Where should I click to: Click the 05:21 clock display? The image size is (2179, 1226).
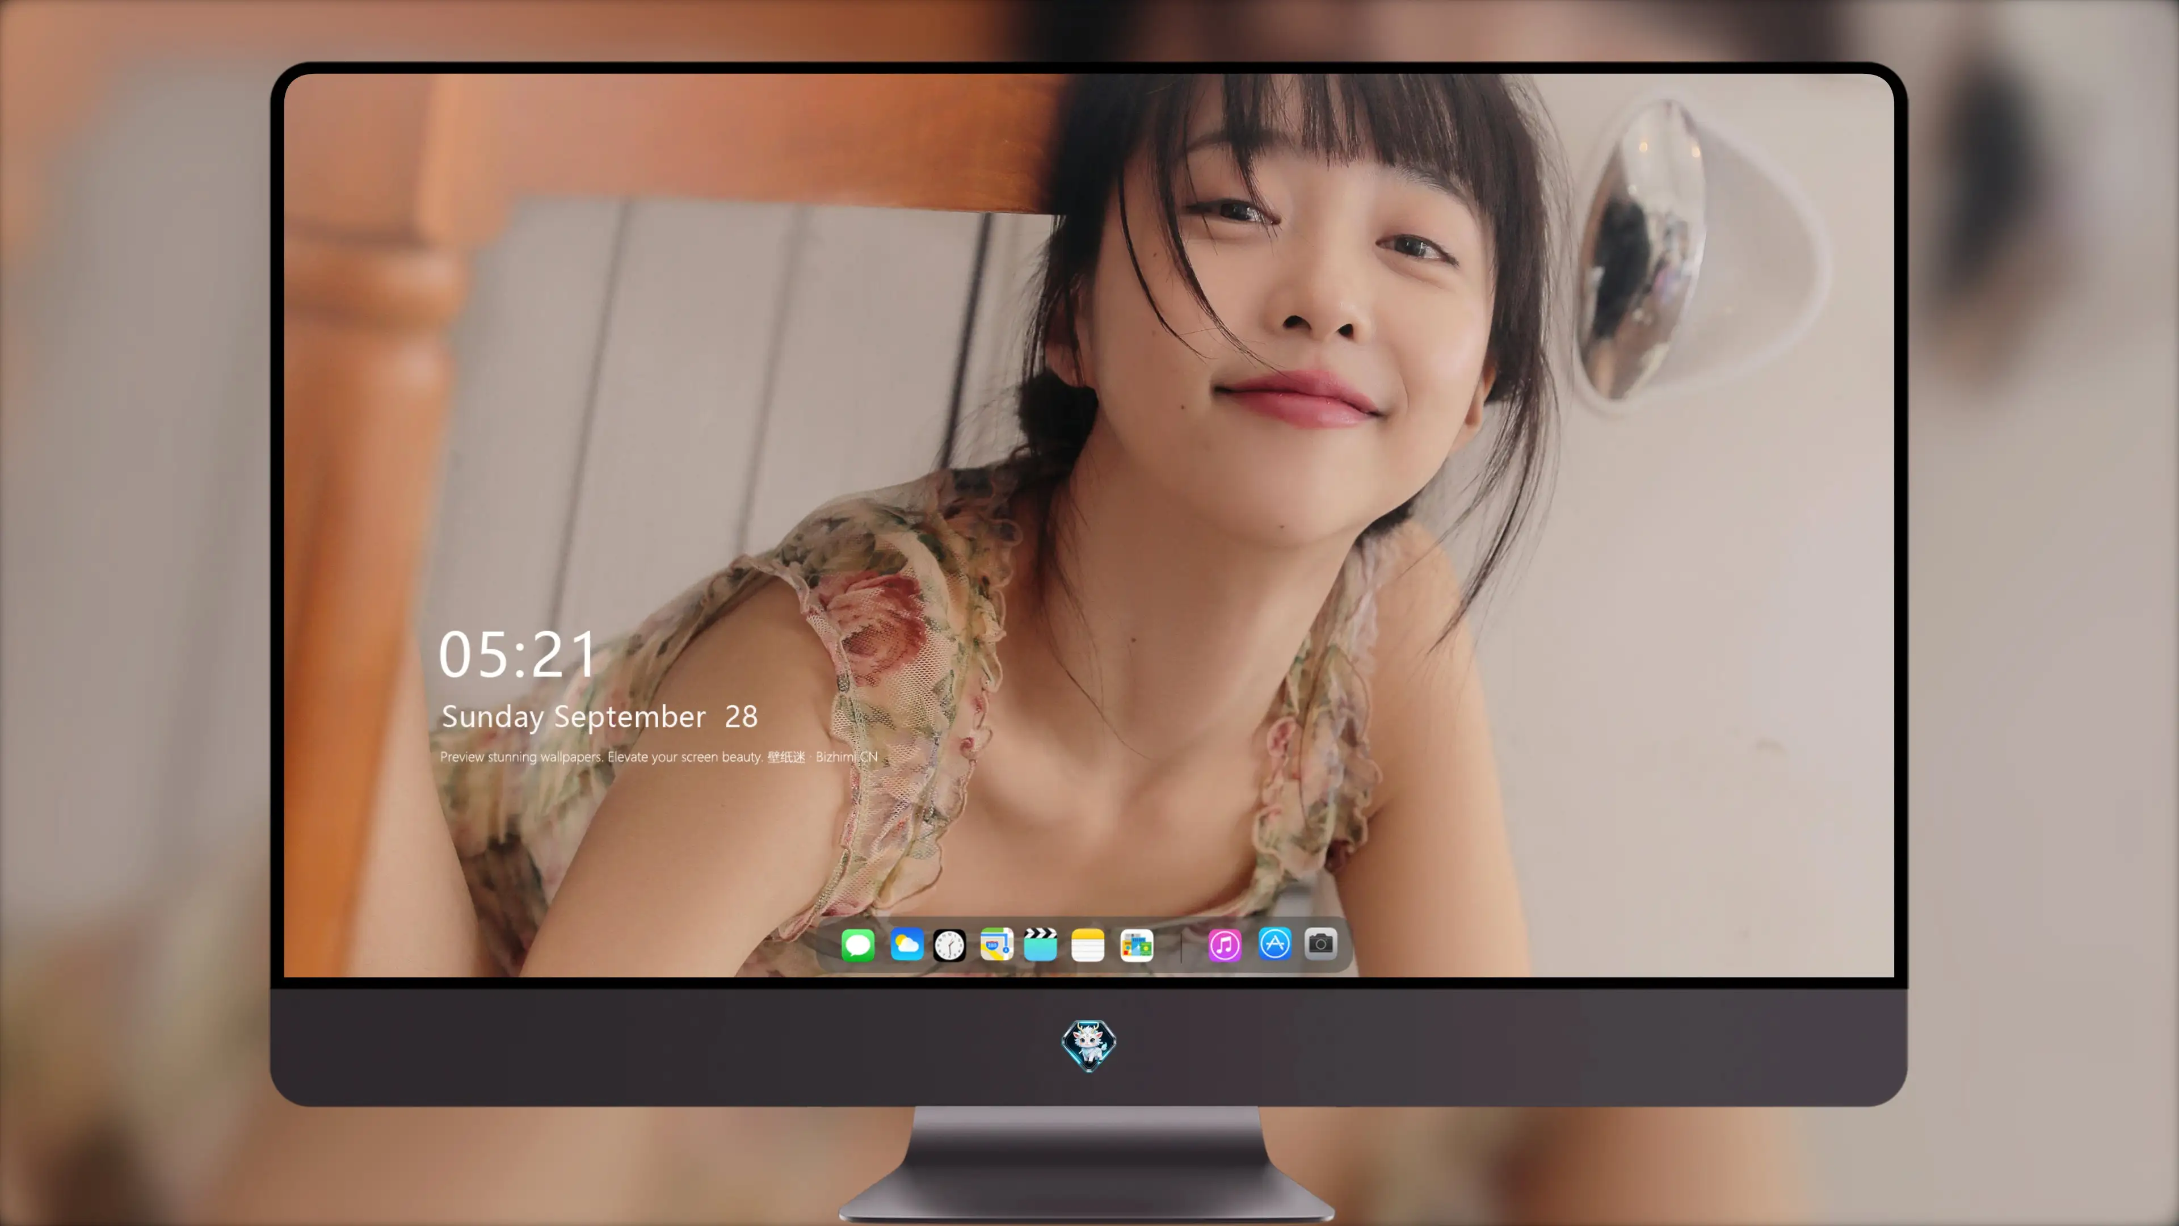pyautogui.click(x=518, y=654)
